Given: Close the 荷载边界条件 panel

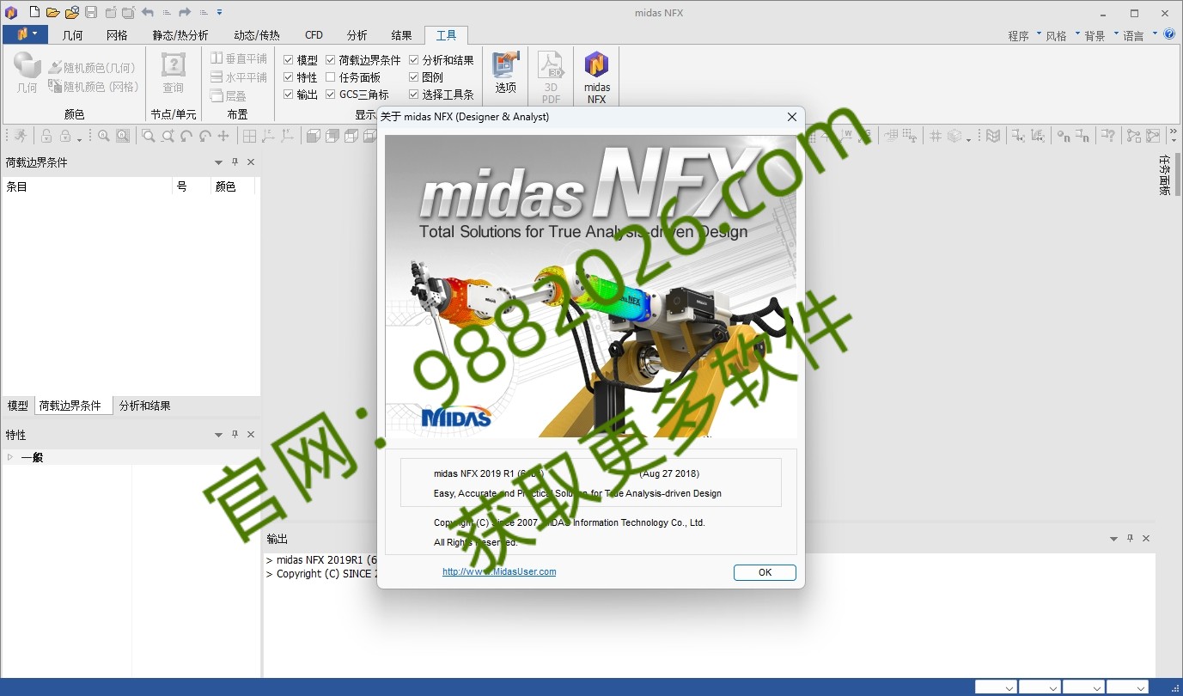Looking at the screenshot, I should tap(251, 162).
